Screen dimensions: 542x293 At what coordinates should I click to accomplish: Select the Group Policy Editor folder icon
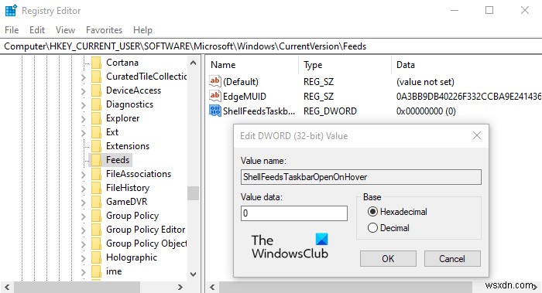(x=97, y=230)
